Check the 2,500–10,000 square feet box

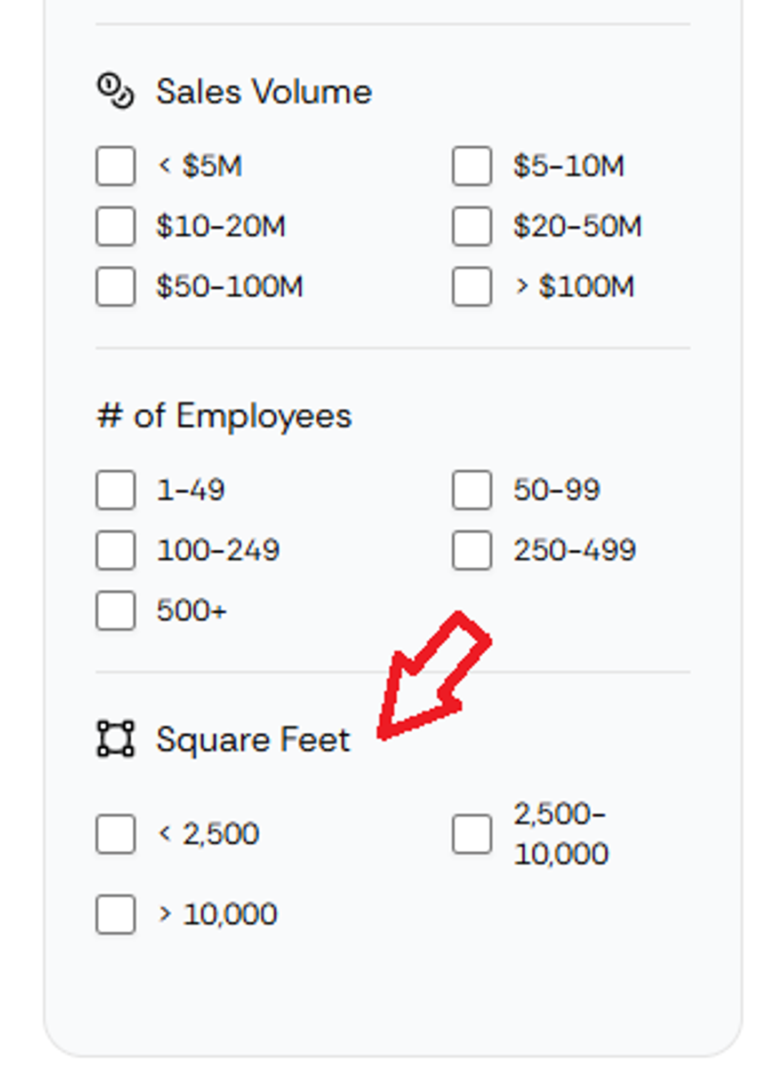tap(471, 834)
